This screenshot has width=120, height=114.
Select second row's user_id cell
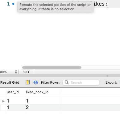[x=15, y=107]
